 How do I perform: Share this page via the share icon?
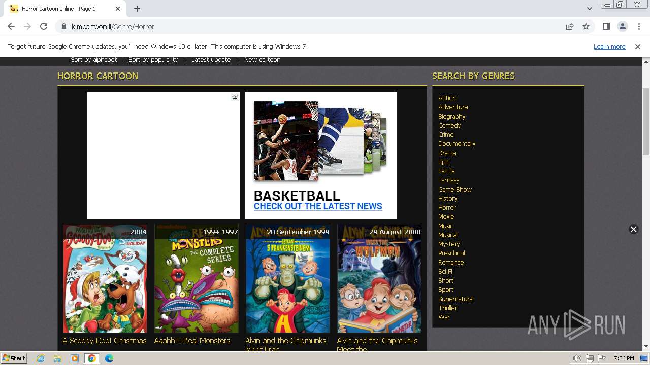(570, 27)
